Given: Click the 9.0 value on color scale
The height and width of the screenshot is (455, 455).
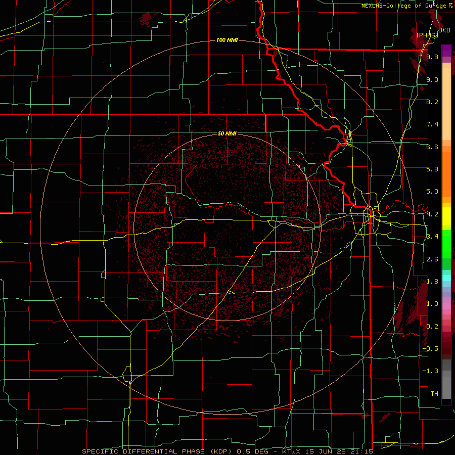Looking at the screenshot, I should pyautogui.click(x=432, y=79).
